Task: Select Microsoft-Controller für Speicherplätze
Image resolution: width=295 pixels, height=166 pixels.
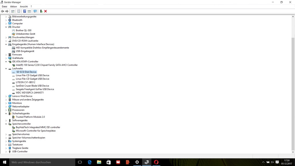Action: tap(35, 131)
